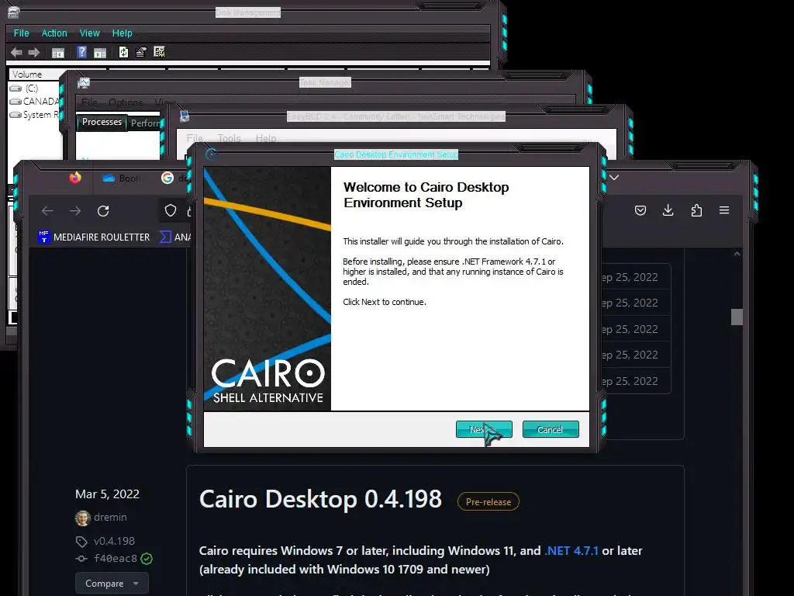Toggle the console tree icon in Disk Management

click(x=58, y=52)
